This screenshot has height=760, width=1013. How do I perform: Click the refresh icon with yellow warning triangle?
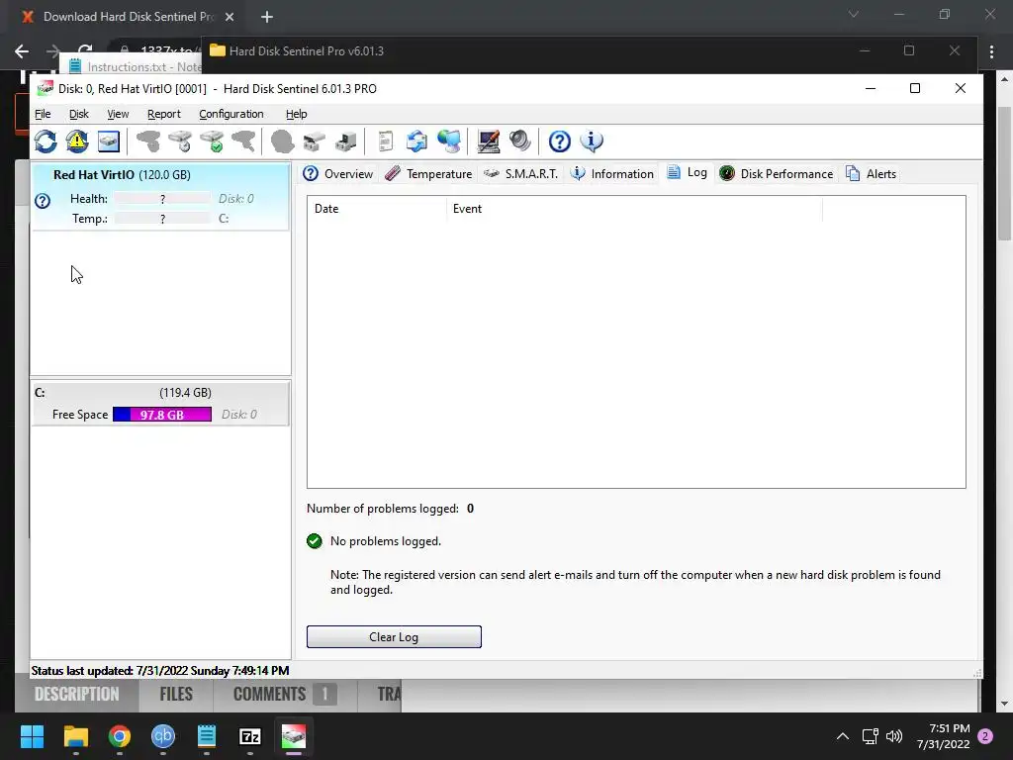77,142
